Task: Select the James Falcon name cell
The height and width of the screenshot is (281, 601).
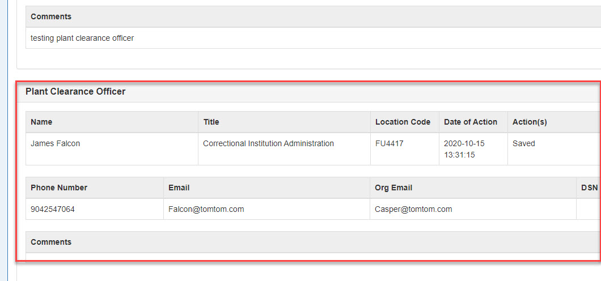Action: pos(56,143)
